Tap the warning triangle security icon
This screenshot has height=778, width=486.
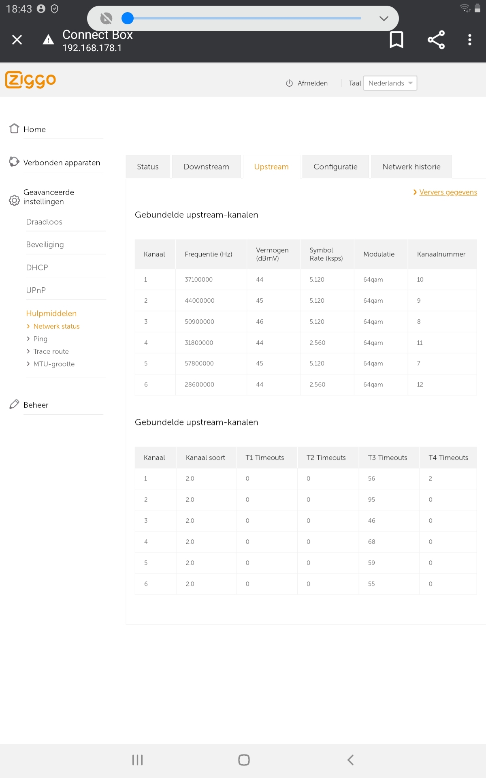pos(48,40)
